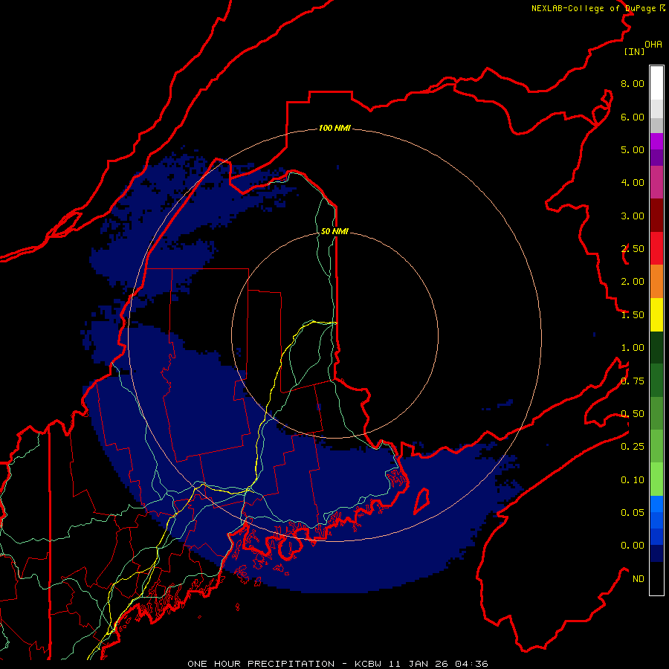The width and height of the screenshot is (669, 669).
Task: Click the 50 NMI range ring label
Action: tap(334, 231)
